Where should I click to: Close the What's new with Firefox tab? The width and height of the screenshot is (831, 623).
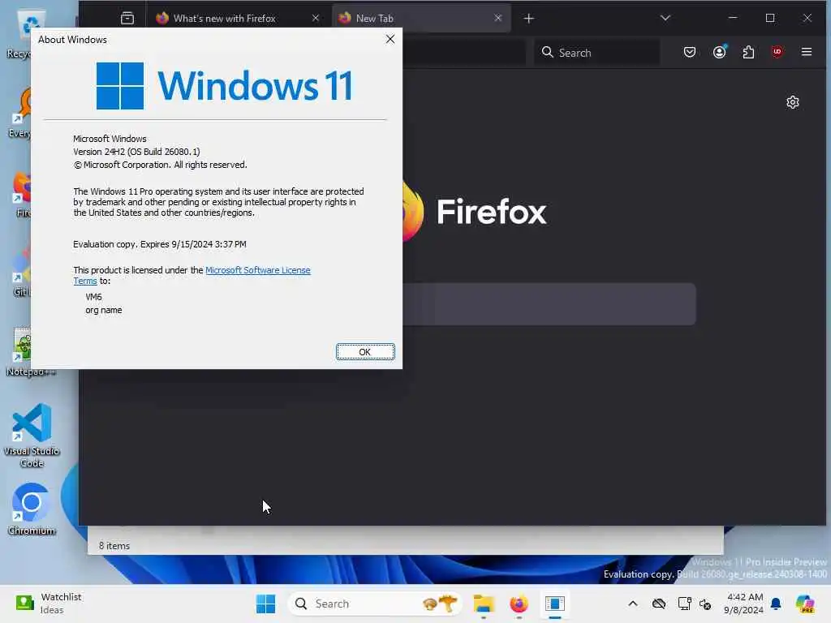coord(316,18)
